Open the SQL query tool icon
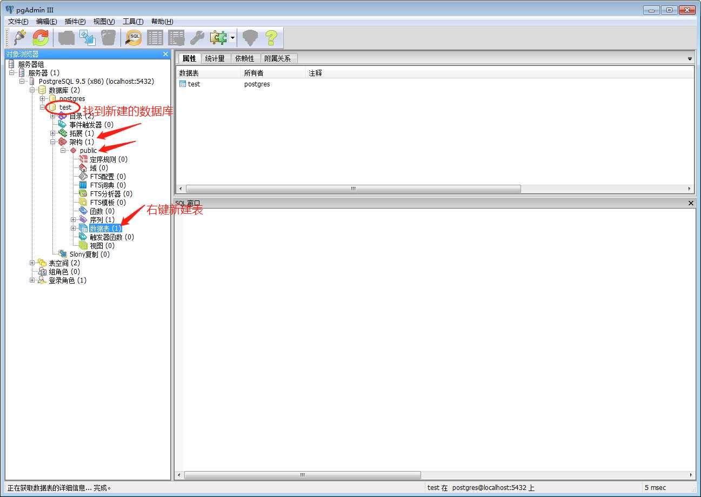Screen dimensions: 701x497 134,37
